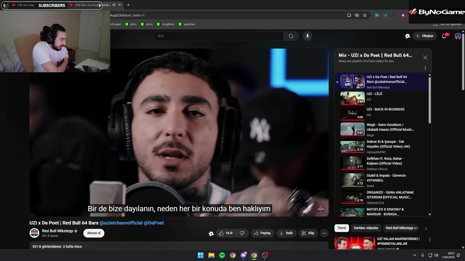Click the crossed-eye icon in address bar
The width and height of the screenshot is (465, 261).
pos(357,15)
